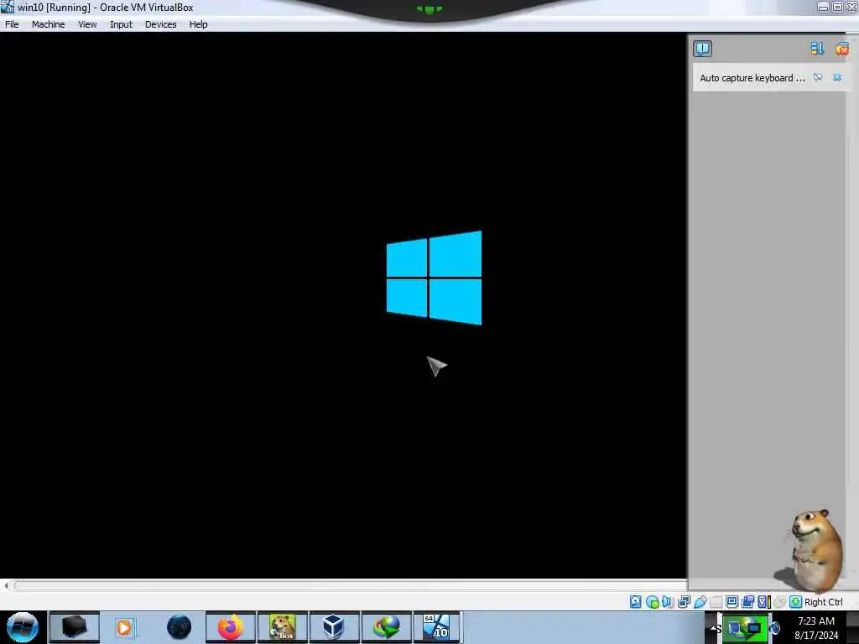Click the display settings status icon
This screenshot has height=644, width=859.
(731, 602)
